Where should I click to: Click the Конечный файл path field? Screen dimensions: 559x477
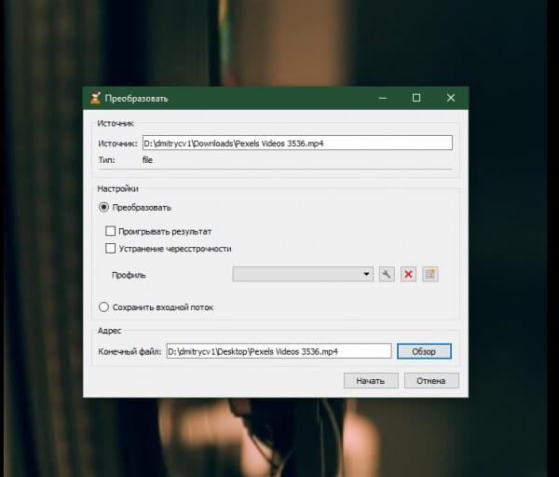point(279,351)
